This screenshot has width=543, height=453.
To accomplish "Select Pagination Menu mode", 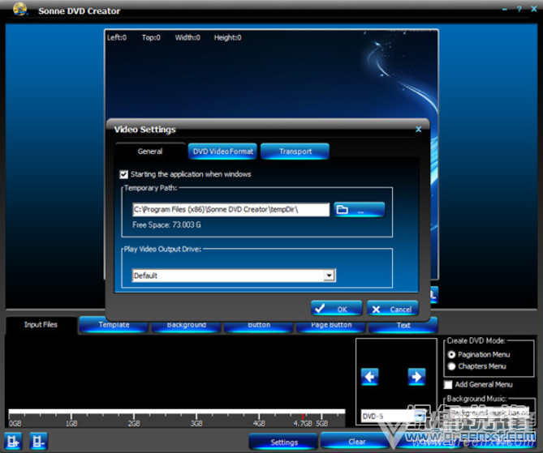I will tap(451, 354).
